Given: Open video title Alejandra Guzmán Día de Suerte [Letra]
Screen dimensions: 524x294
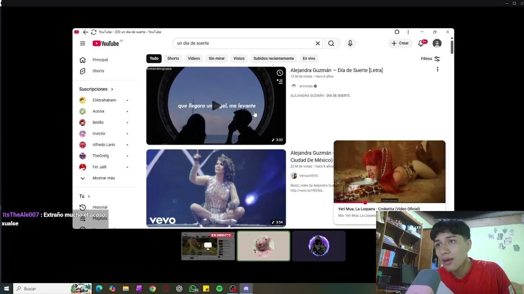Looking at the screenshot, I should coord(337,70).
